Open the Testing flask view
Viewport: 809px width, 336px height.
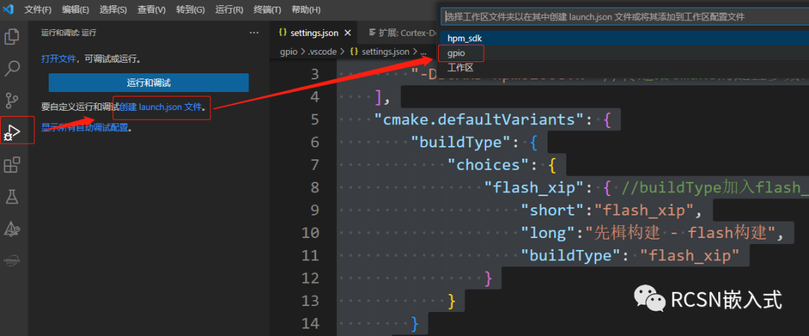(x=12, y=197)
